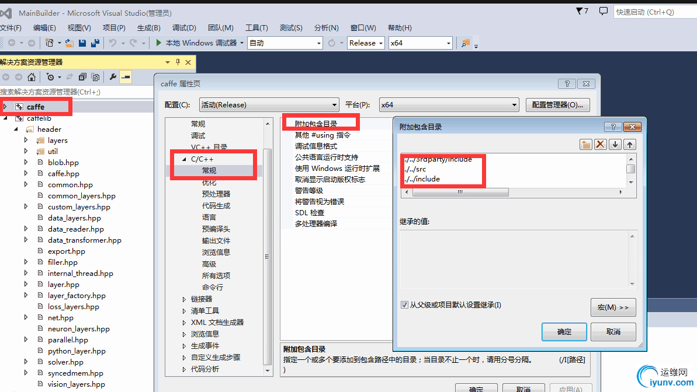Add a new line with the folder icon
The height and width of the screenshot is (392, 697).
pos(586,144)
